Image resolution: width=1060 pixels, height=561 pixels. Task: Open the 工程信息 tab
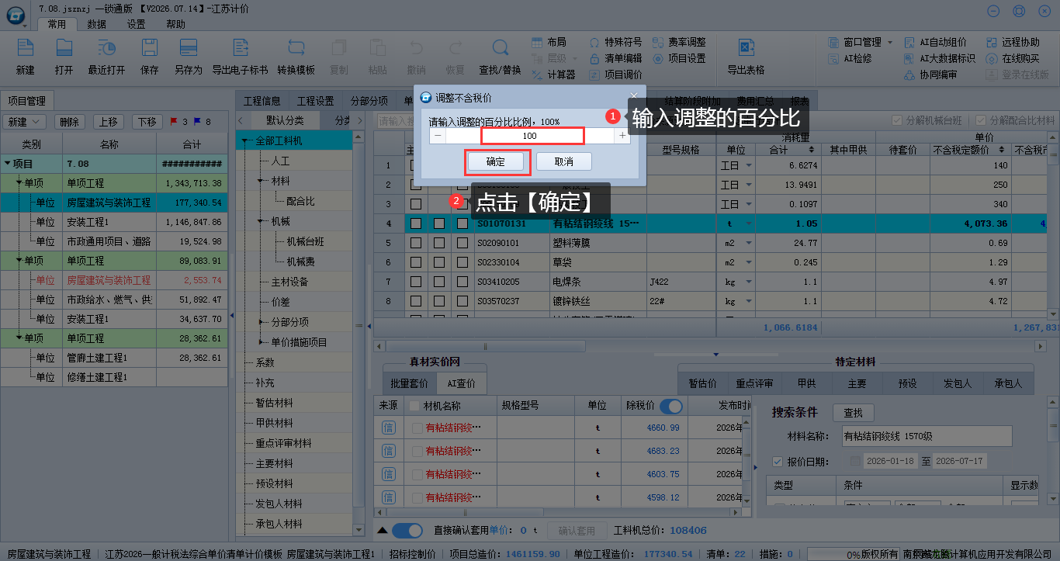[x=262, y=101]
